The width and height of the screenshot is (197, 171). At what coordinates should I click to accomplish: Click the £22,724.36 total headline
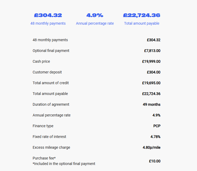(142, 15)
